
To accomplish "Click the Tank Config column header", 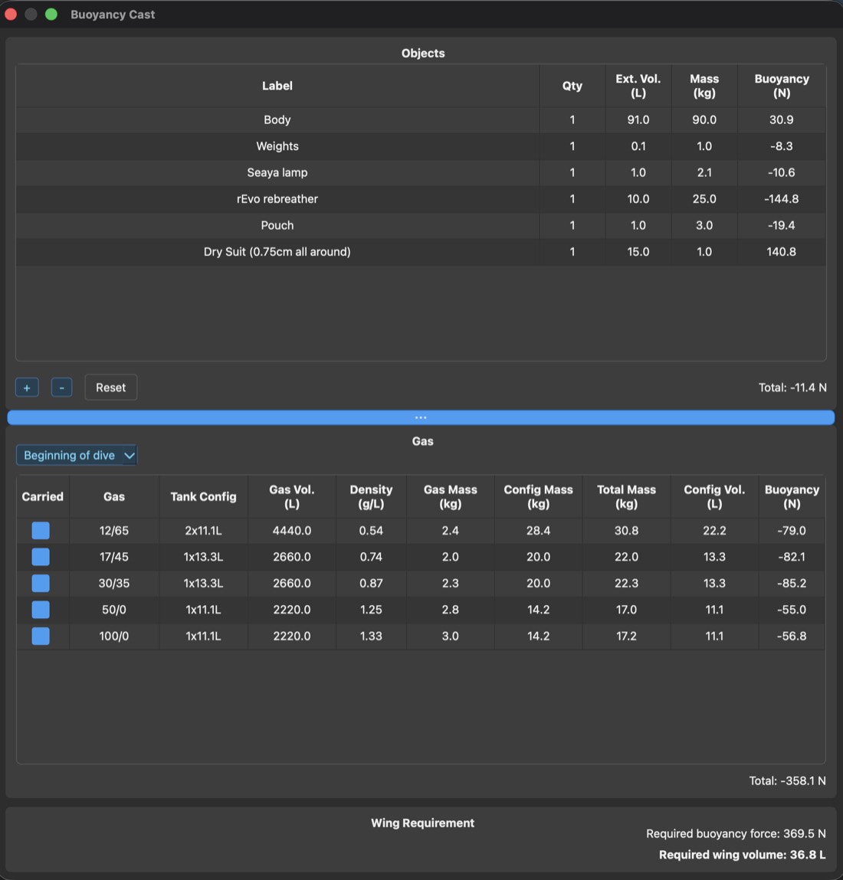I will tap(203, 497).
